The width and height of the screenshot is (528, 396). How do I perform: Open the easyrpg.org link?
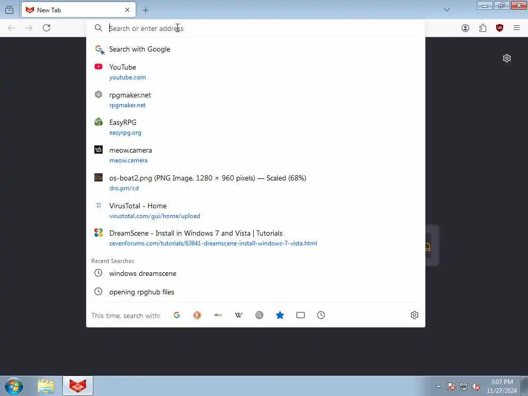[125, 133]
